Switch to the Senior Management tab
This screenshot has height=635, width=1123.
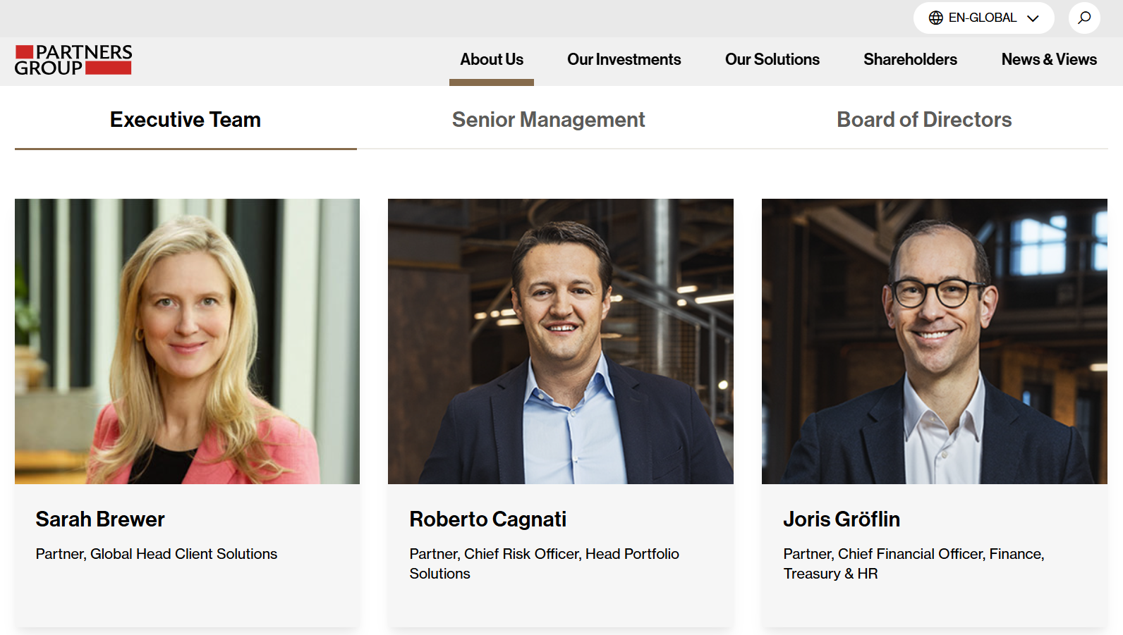coord(549,120)
